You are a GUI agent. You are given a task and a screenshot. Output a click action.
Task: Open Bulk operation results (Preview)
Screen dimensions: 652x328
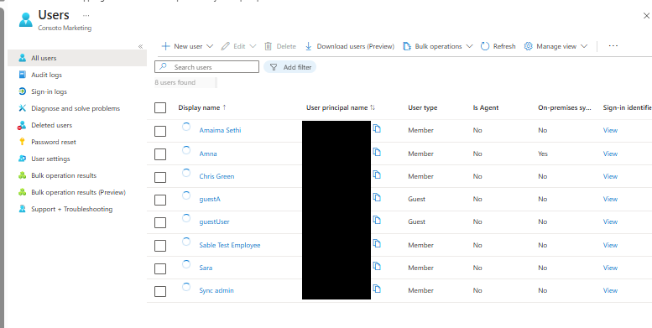pyautogui.click(x=77, y=192)
